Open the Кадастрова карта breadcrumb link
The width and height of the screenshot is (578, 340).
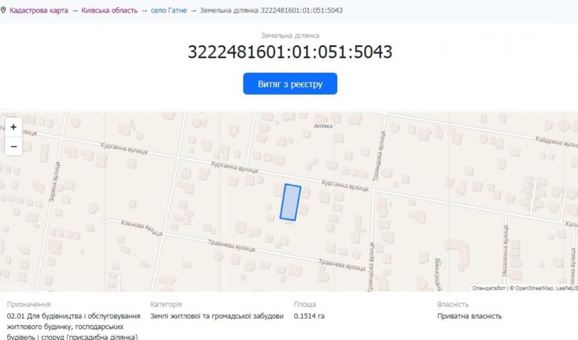(x=38, y=10)
